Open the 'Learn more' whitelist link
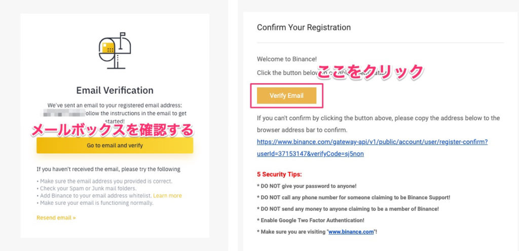This screenshot has width=519, height=251. (167, 196)
